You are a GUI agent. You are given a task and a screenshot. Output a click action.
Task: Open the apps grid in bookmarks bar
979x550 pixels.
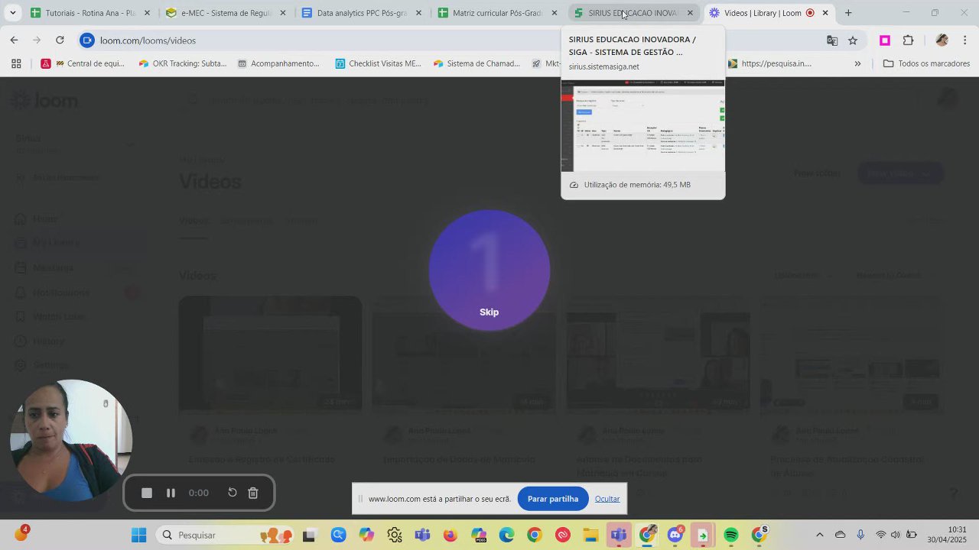[x=16, y=63]
